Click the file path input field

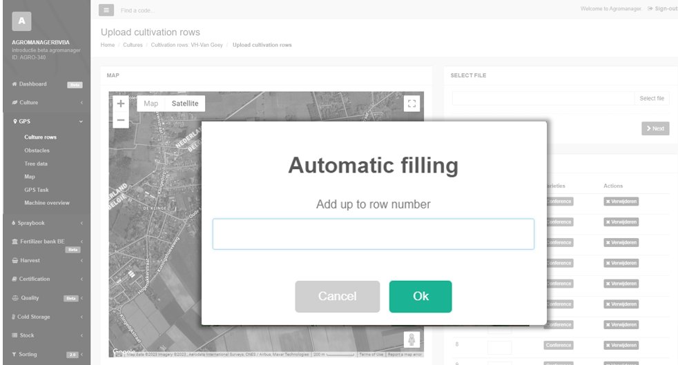click(543, 99)
